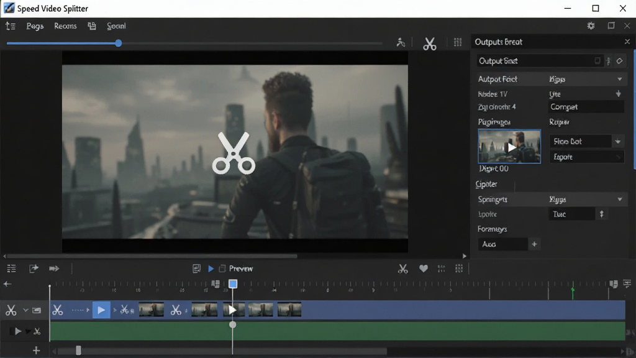Screen dimensions: 636x358
Task: Open the Recons menu
Action: [x=65, y=26]
